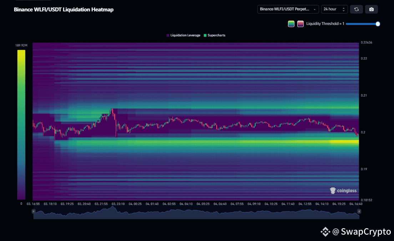Click the Coinglass logo watermark
Viewport: 394px width, 241px height.
point(343,190)
